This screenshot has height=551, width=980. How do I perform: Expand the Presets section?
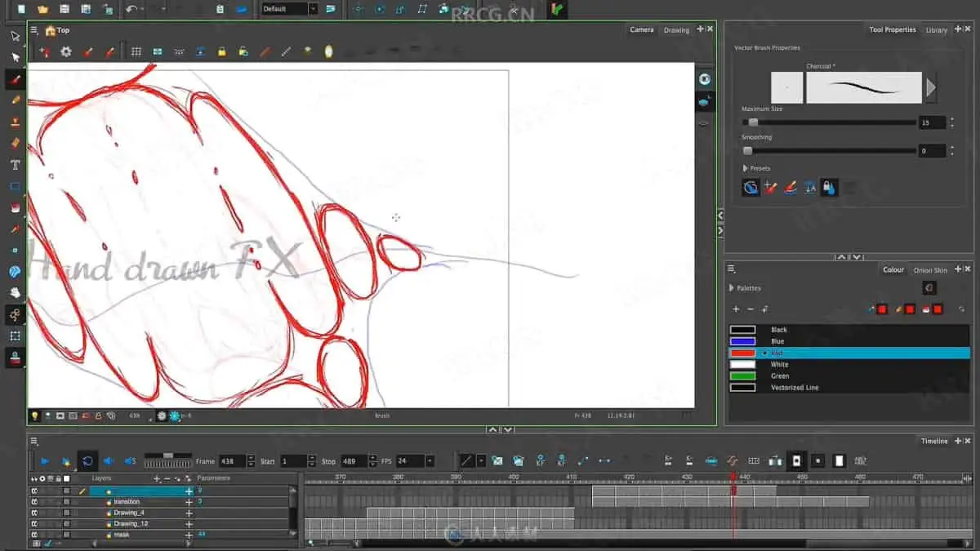(x=746, y=168)
